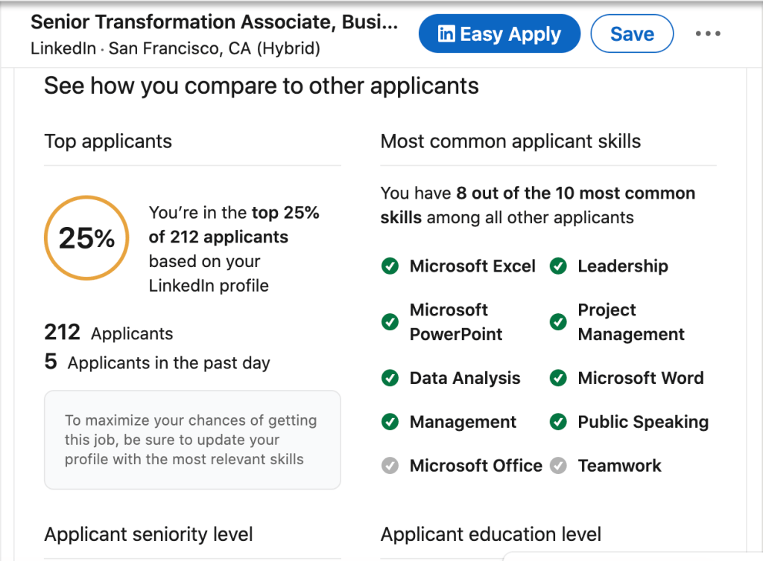Click the green check beside Microsoft Word

[x=558, y=378]
